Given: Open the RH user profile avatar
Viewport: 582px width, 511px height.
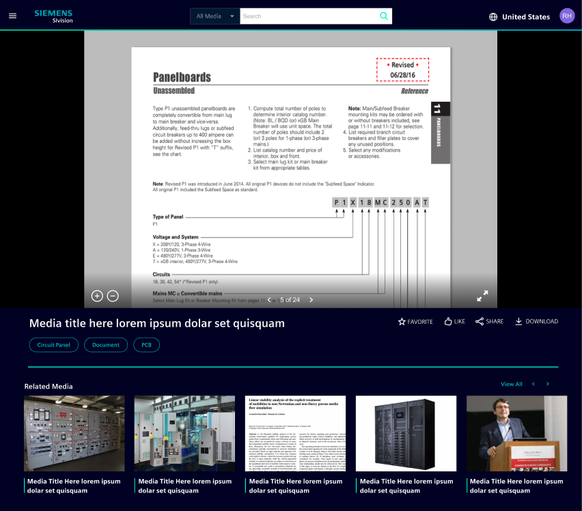Looking at the screenshot, I should click(567, 16).
